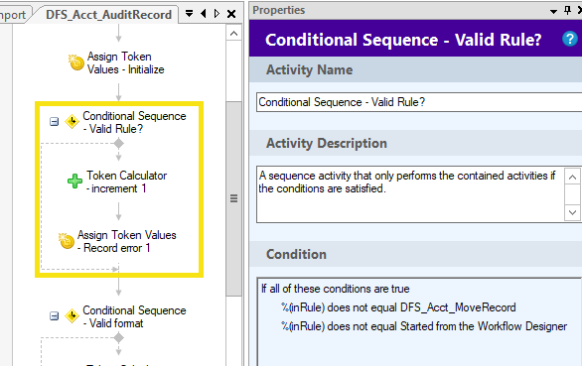Click the Activity Name input field
This screenshot has width=582, height=366.
point(419,102)
